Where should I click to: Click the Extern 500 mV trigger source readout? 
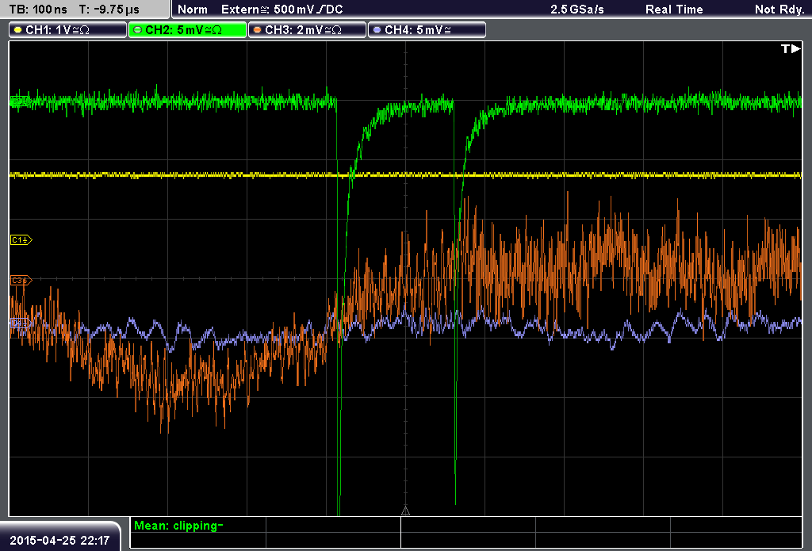pyautogui.click(x=282, y=10)
